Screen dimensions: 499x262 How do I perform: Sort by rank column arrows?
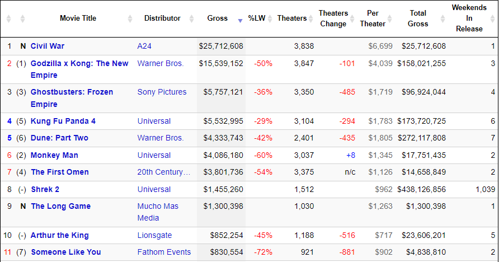pos(8,18)
